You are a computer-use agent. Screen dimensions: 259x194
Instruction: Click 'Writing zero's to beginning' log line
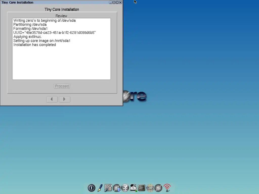pos(45,20)
